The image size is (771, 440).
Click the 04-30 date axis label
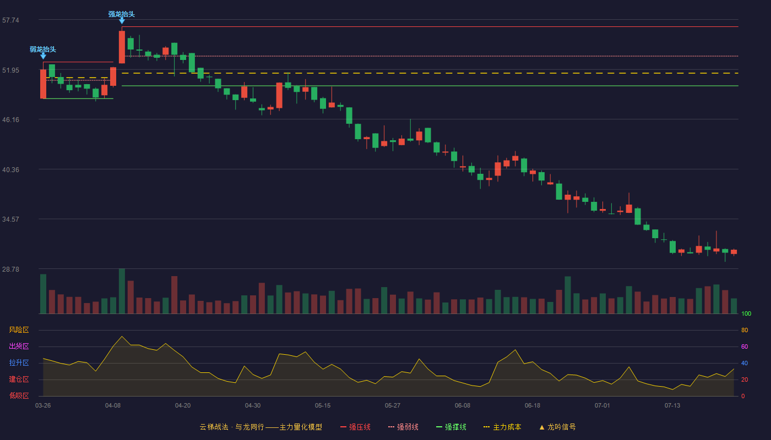point(253,405)
